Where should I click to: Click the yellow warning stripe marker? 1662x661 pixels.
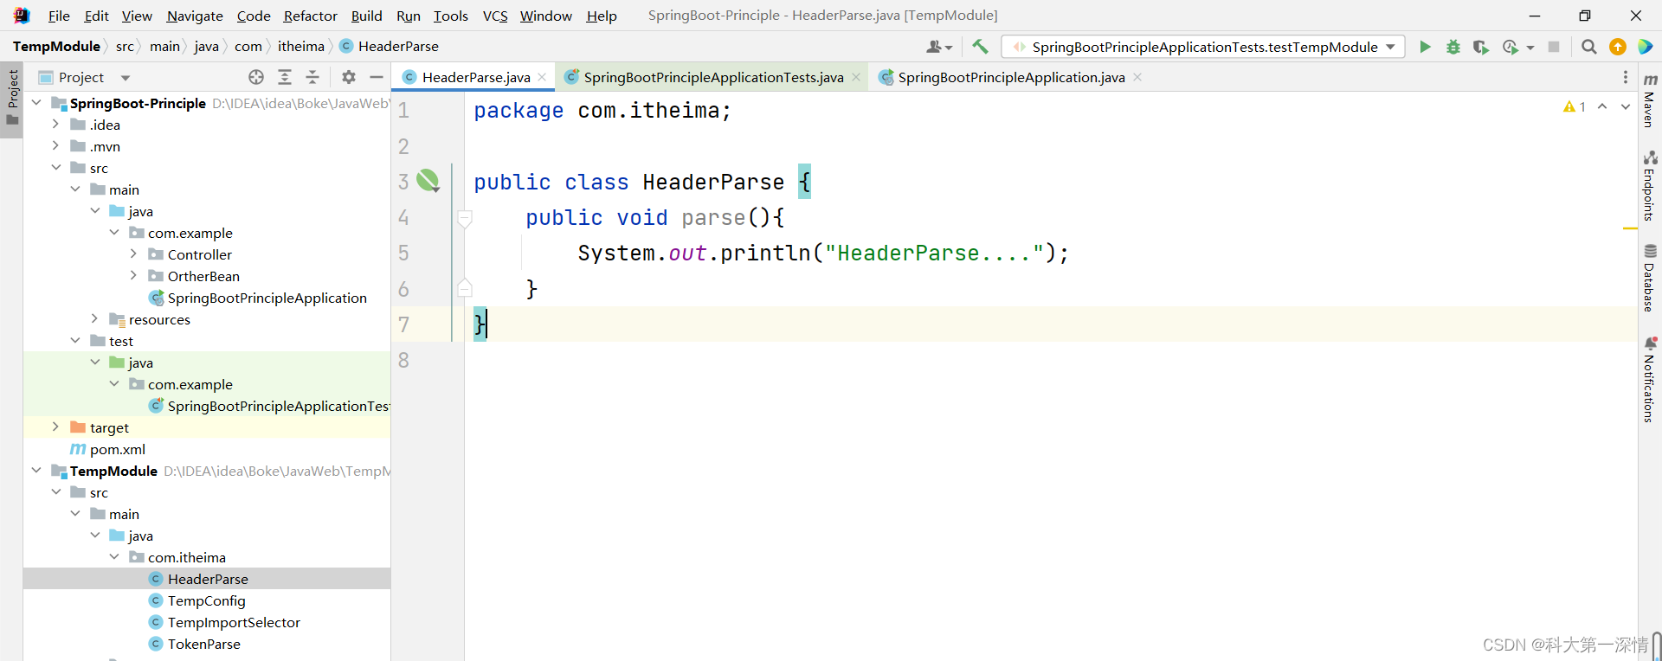(x=1629, y=228)
